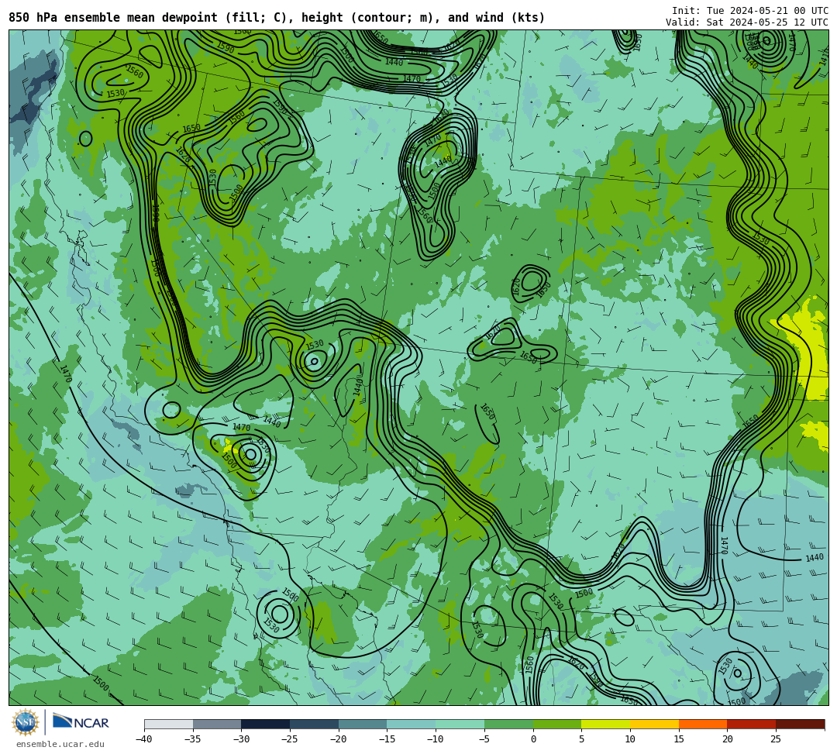This screenshot has height=754, width=837.
Task: Click the NSF logo
Action: 25,722
